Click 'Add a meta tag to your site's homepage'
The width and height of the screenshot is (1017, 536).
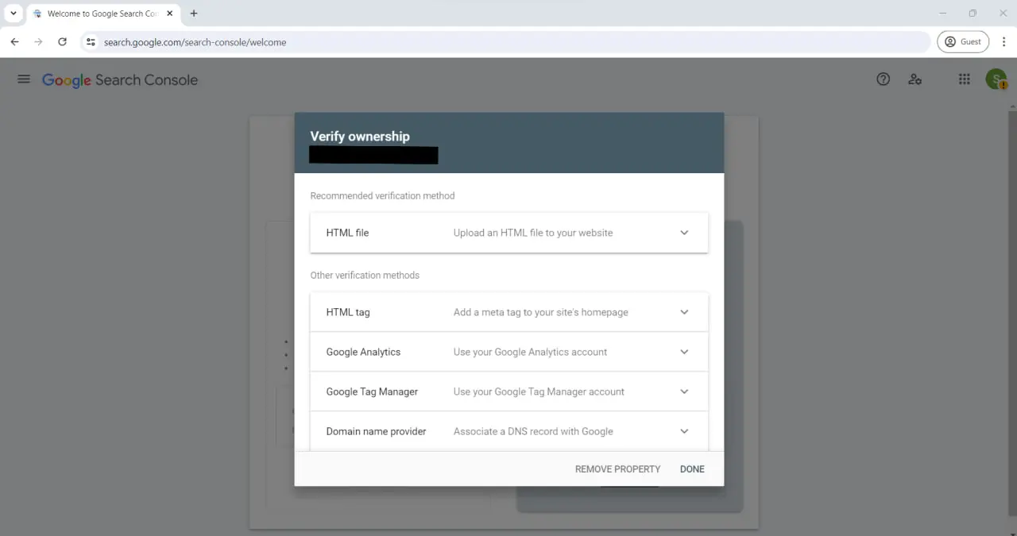pos(540,312)
